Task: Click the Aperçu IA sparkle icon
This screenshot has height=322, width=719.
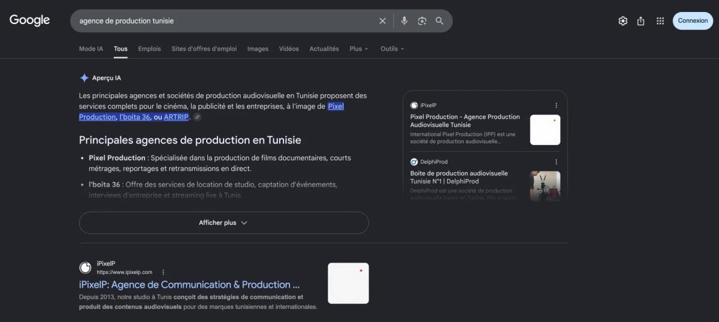Action: 84,78
